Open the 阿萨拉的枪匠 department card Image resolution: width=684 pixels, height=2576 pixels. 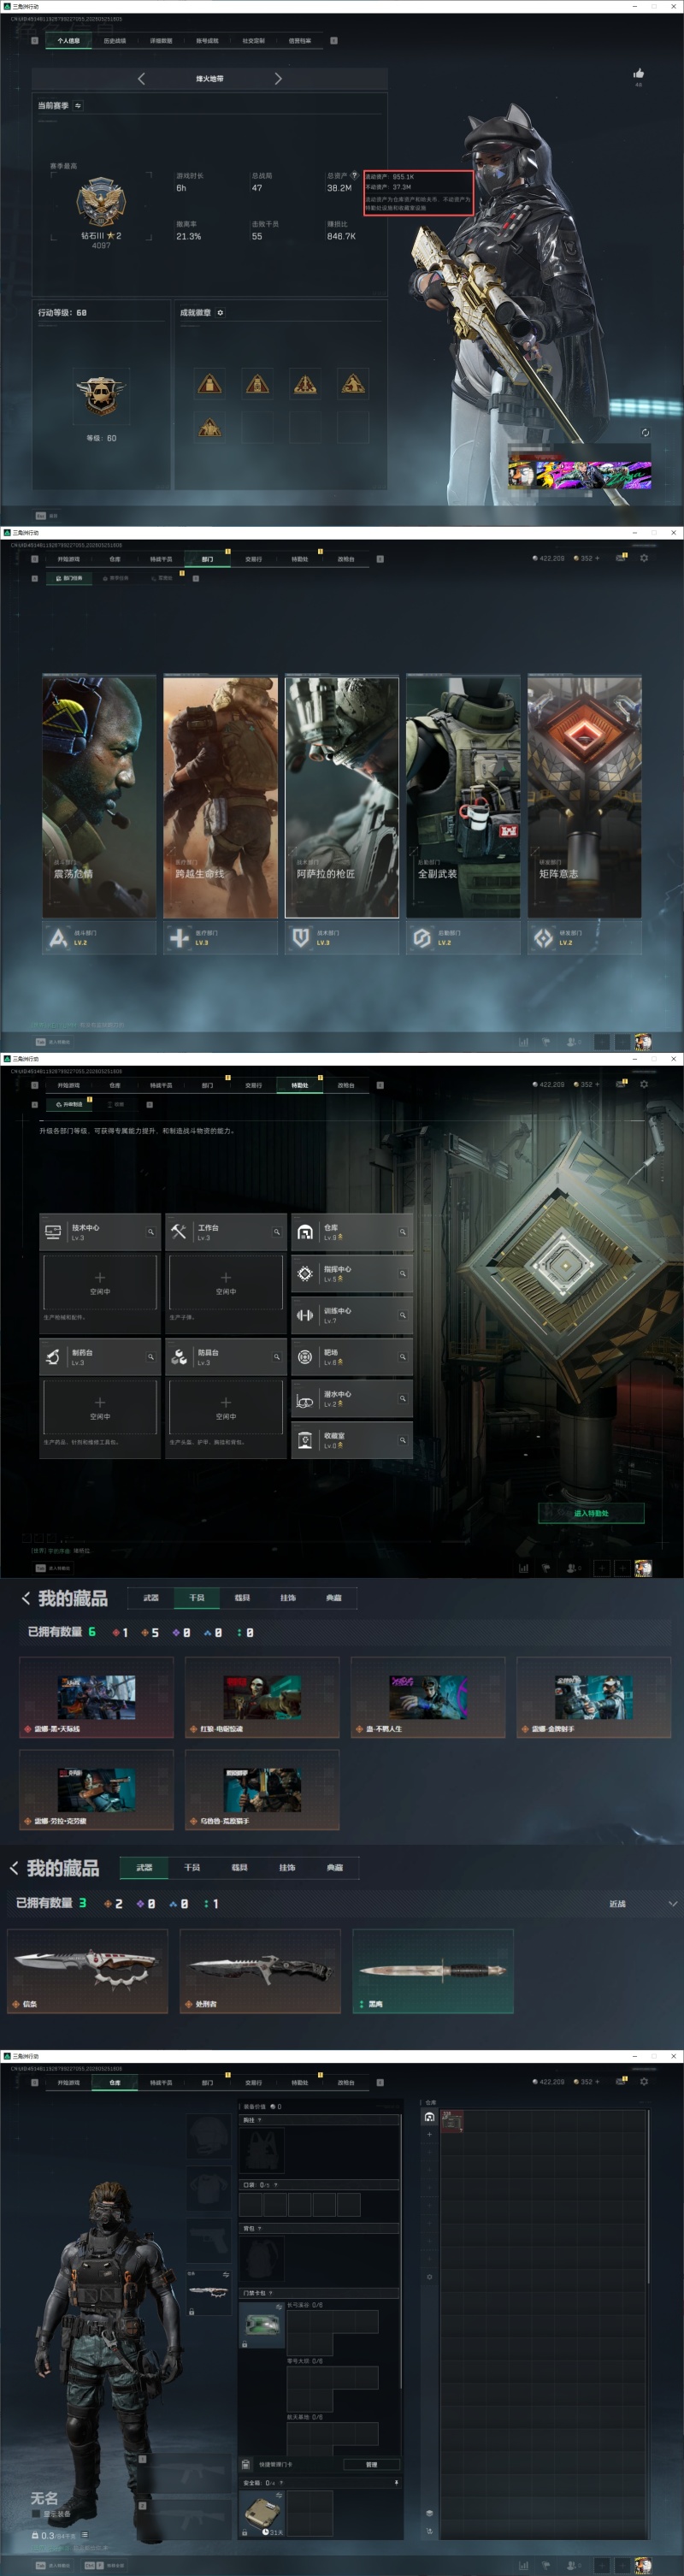342,796
